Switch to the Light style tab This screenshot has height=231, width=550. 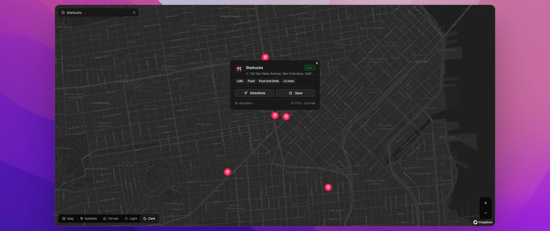pos(131,219)
